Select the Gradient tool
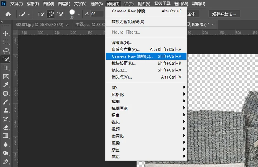Screen dimensions: 258x167 coord(6,136)
